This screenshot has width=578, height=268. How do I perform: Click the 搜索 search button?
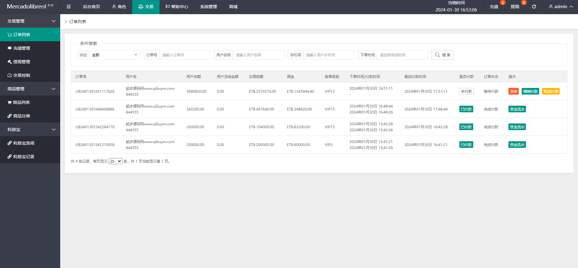tap(443, 55)
